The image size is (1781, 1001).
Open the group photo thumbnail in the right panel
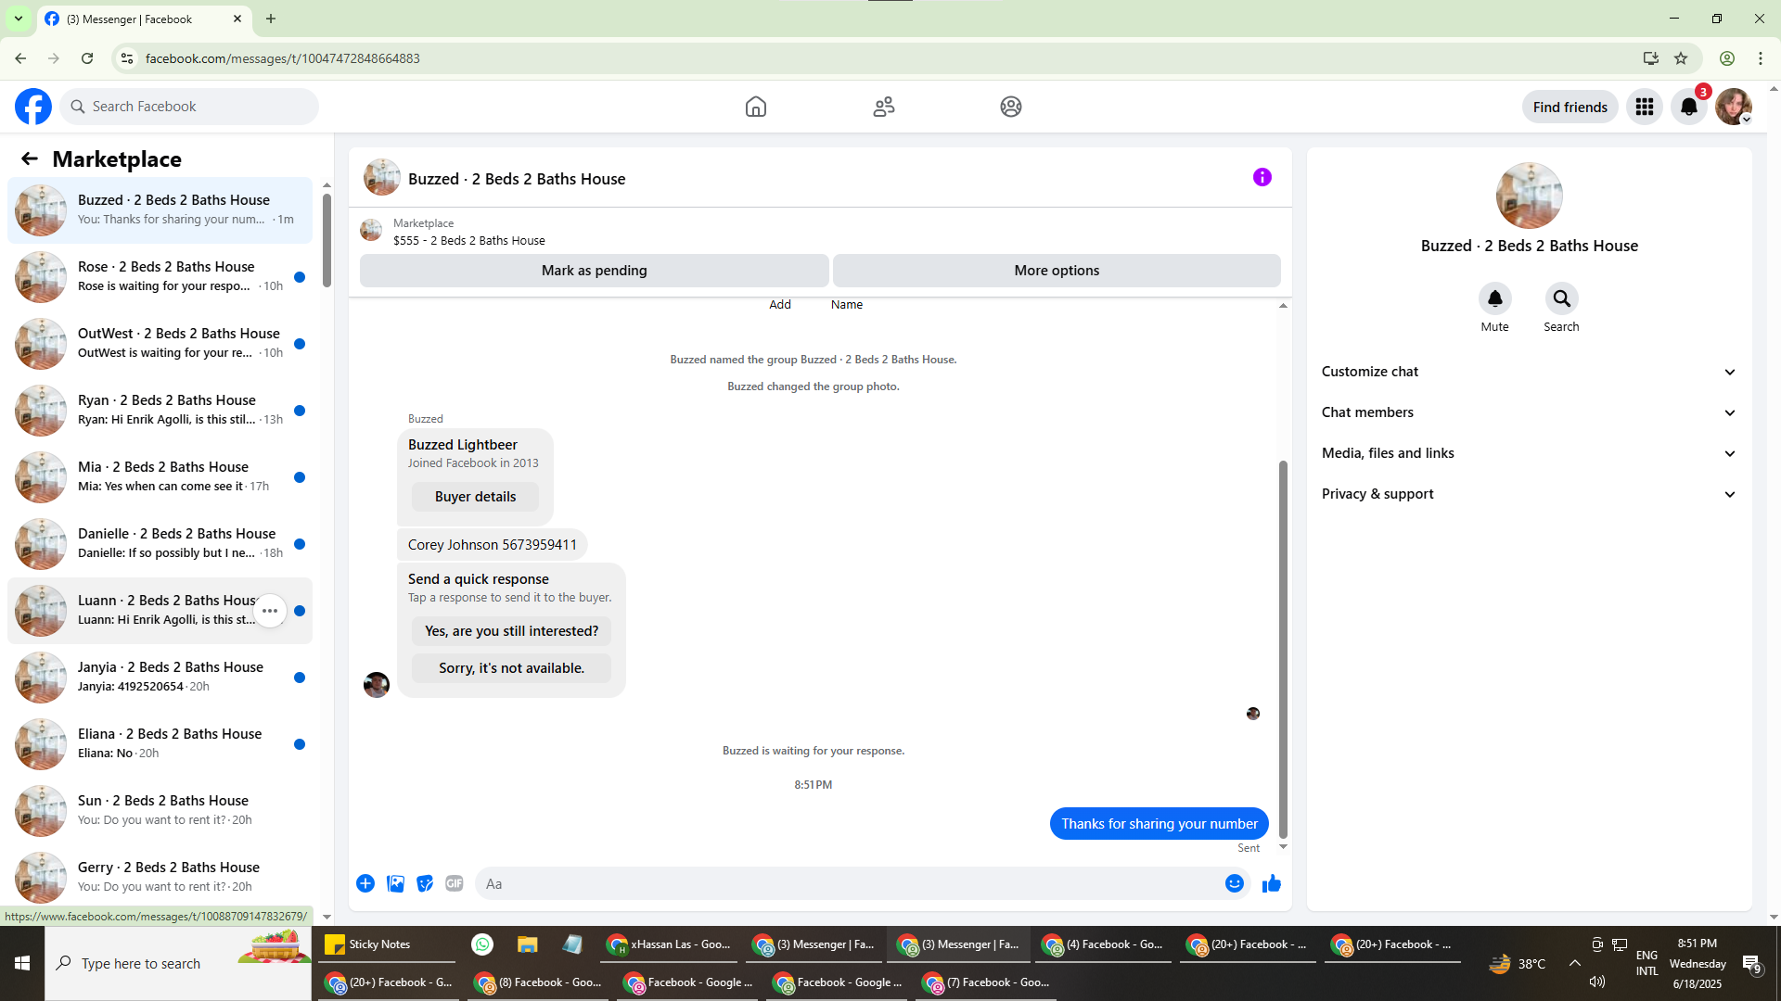click(x=1529, y=196)
